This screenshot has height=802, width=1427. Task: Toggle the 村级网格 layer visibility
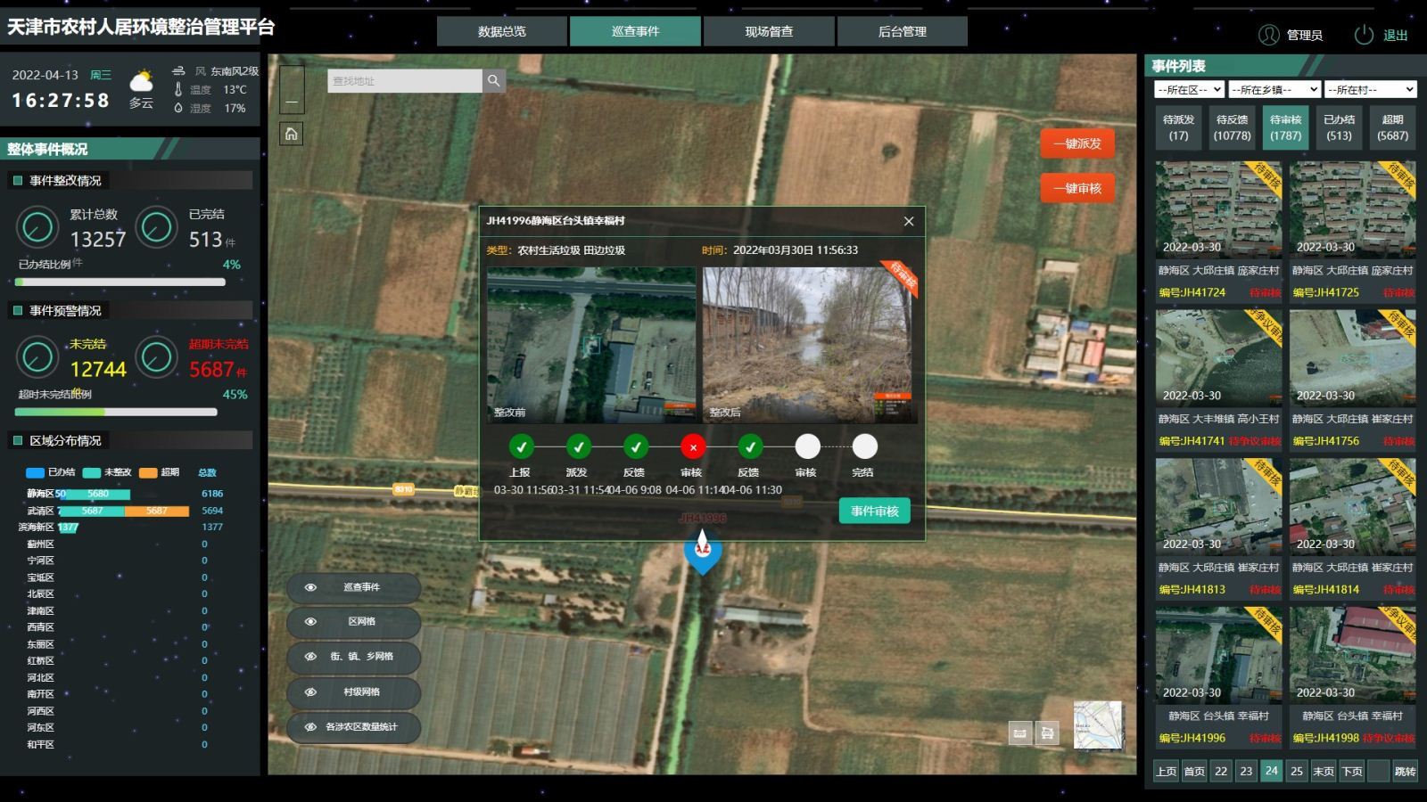310,692
